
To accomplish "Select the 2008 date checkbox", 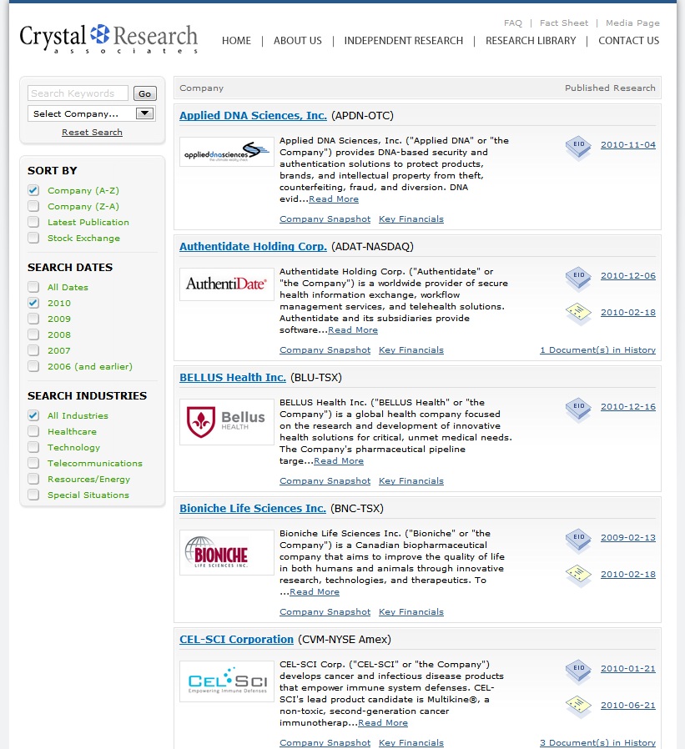I will tap(33, 334).
